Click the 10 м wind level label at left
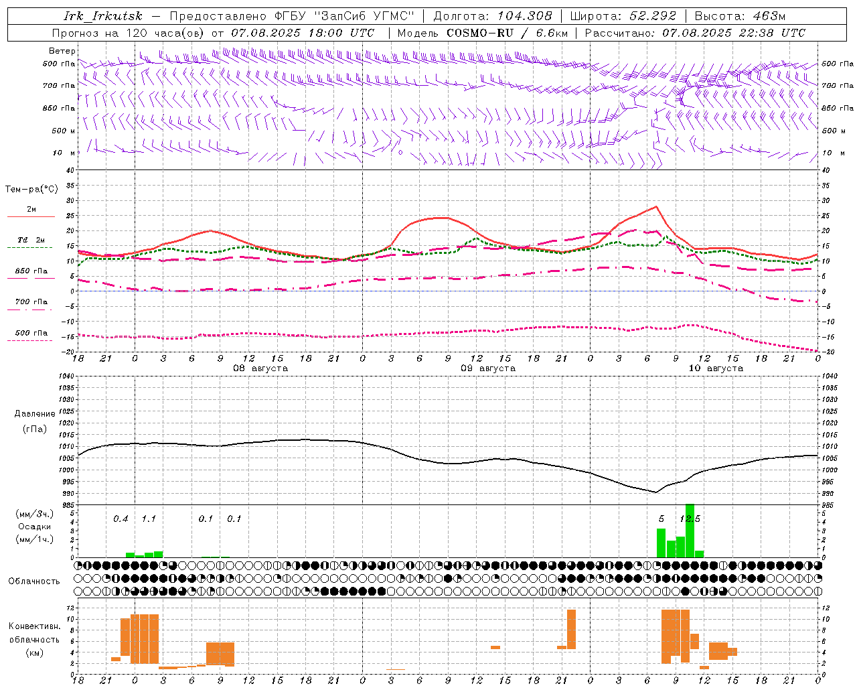This screenshot has width=857, height=686. tap(64, 153)
